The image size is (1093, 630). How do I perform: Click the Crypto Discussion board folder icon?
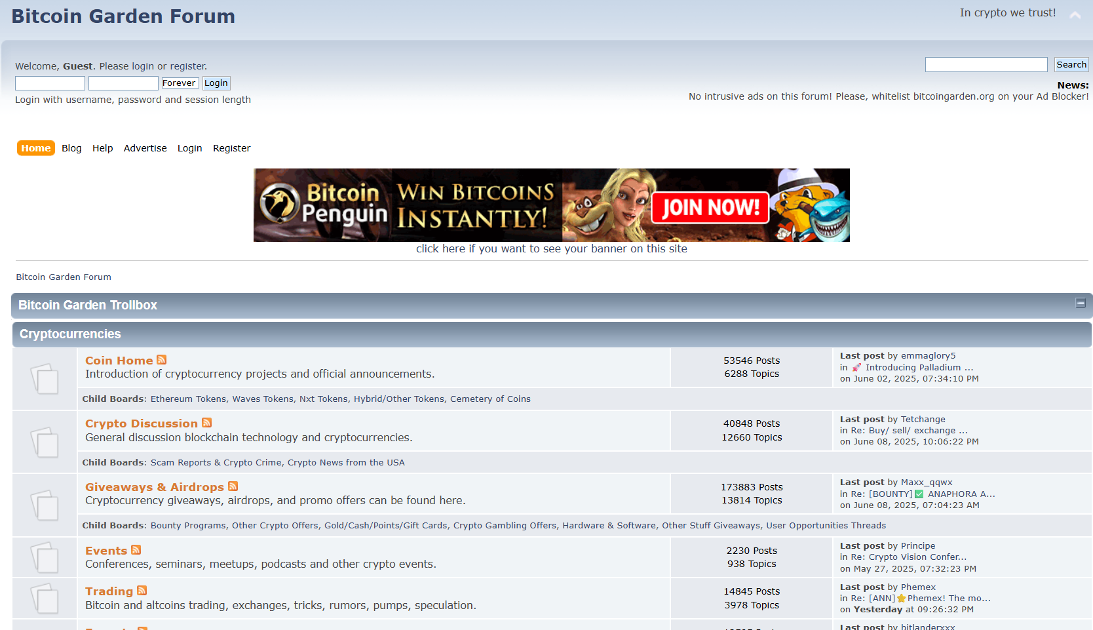(45, 442)
